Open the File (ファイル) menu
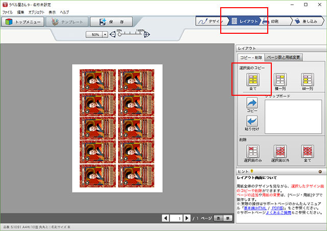 (x=8, y=12)
